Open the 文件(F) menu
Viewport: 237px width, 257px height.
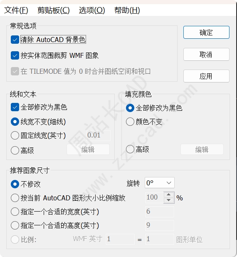tap(16, 10)
